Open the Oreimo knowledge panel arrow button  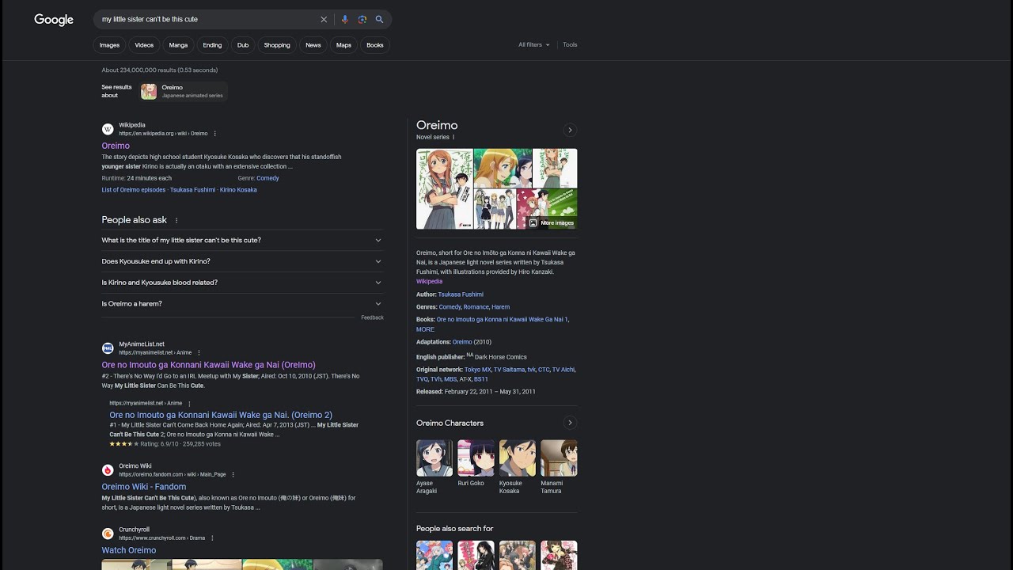point(570,130)
